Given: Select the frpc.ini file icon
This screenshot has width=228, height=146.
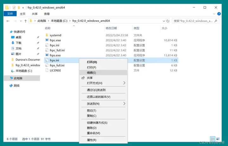Looking at the screenshot, I should (47, 45).
